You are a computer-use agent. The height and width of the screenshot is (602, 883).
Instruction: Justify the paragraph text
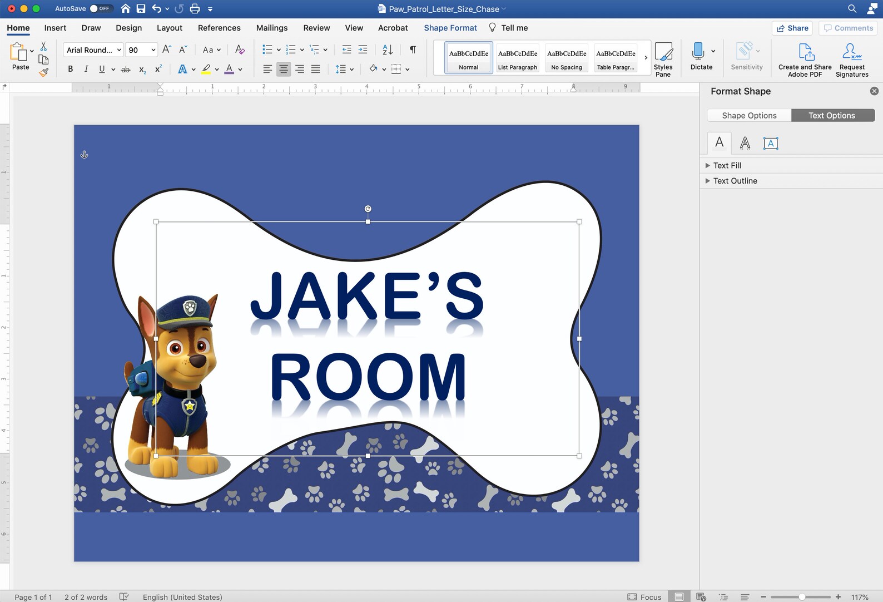[x=315, y=69]
